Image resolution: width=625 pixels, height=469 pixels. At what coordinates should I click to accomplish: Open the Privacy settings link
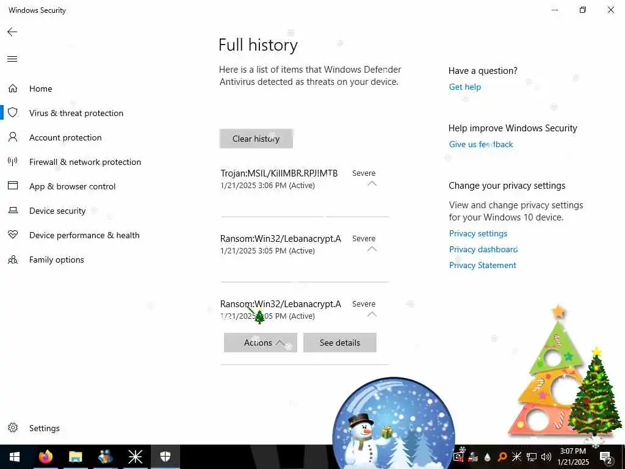[x=478, y=233]
